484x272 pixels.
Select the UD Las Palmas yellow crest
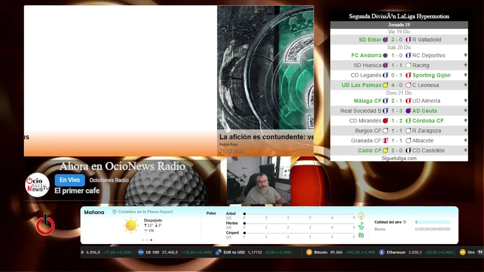385,85
